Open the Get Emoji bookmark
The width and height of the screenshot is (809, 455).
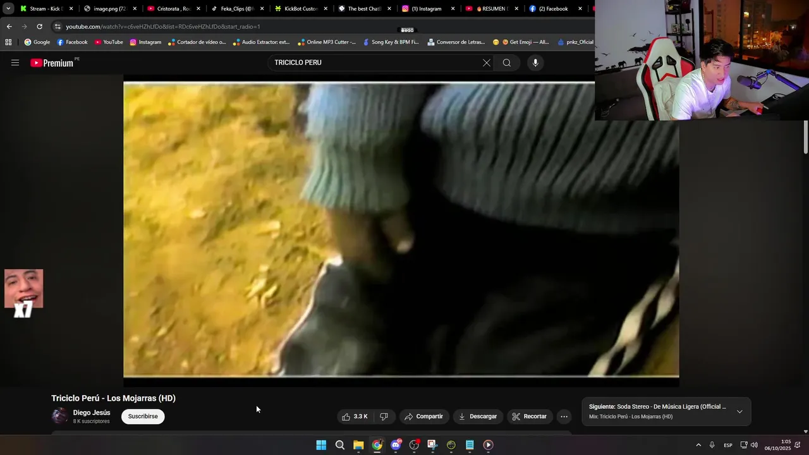tap(521, 42)
